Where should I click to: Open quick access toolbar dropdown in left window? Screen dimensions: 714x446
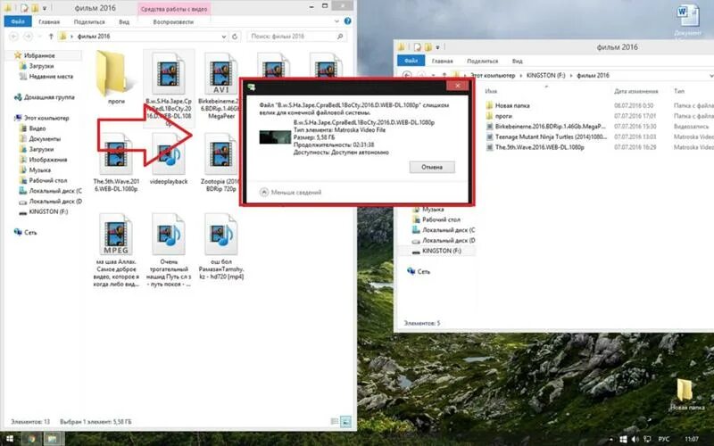point(45,8)
